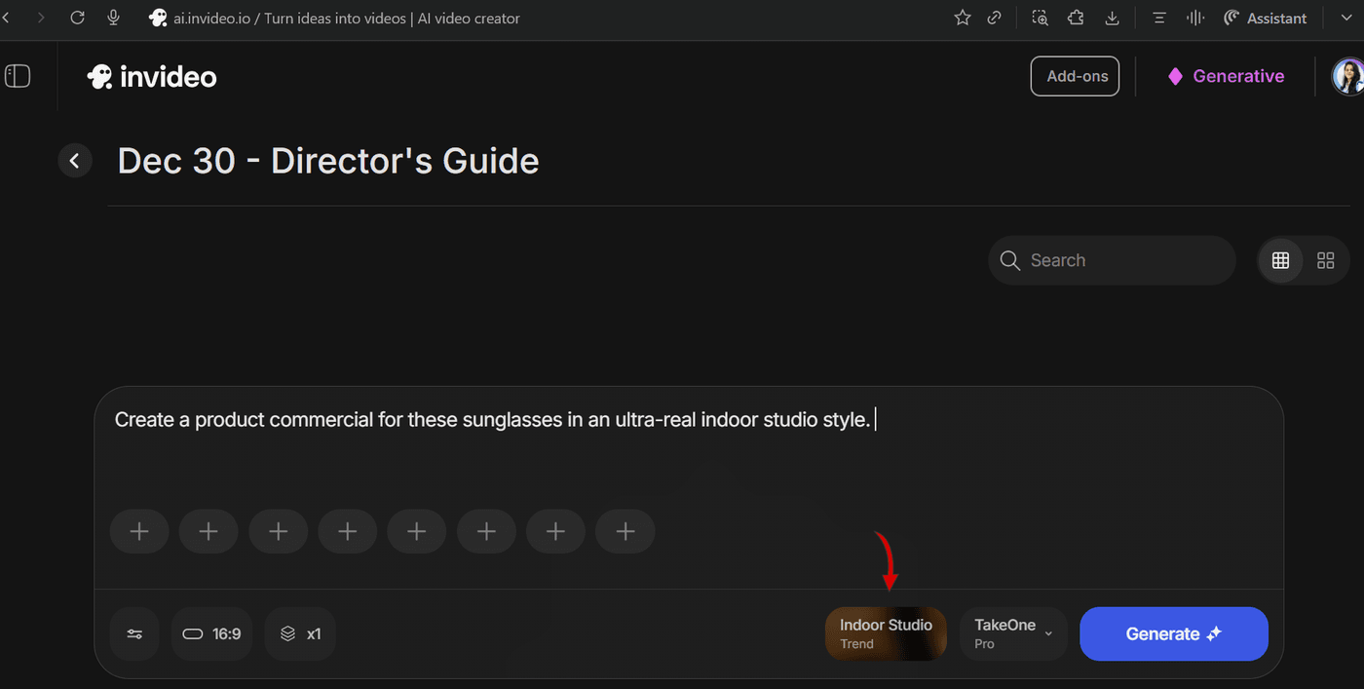Image resolution: width=1364 pixels, height=689 pixels.
Task: Open the x1 variations count selector
Action: (x=300, y=634)
